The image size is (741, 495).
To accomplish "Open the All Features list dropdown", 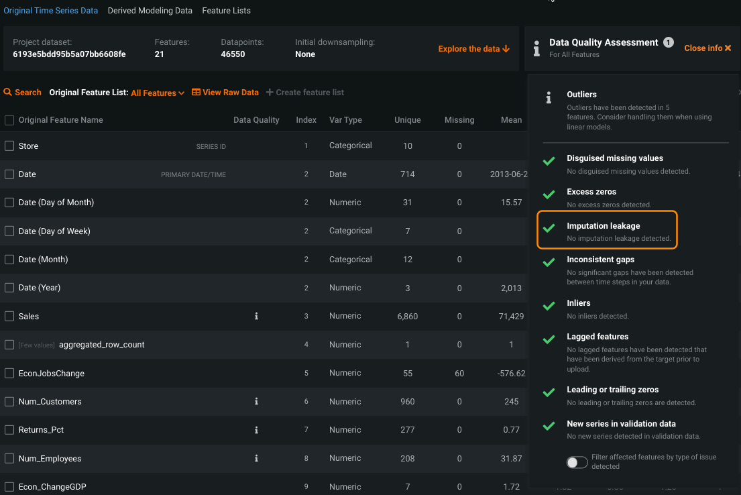I will tap(158, 93).
